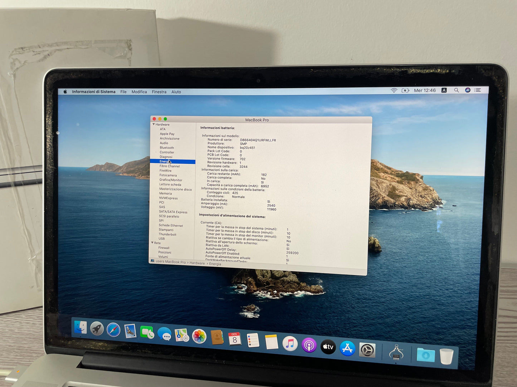This screenshot has width=517, height=387.
Task: Select Masterizzazione disco in sidebar
Action: coord(175,189)
